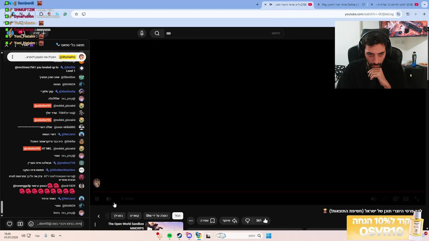429x241 pixels.
Task: Click @user-skibidi83 chat message
Action: coord(47,127)
